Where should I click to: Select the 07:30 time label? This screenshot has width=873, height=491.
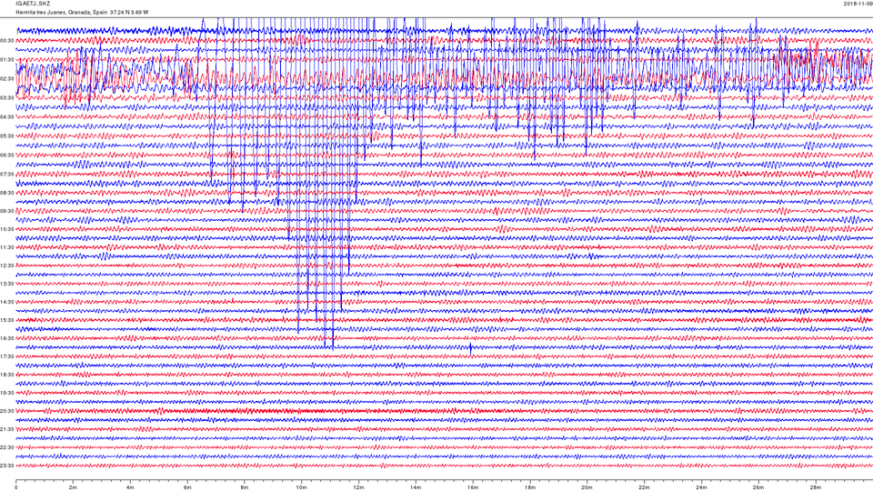coord(7,174)
